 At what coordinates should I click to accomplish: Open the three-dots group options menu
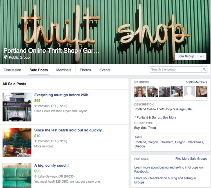pyautogui.click(x=202, y=56)
